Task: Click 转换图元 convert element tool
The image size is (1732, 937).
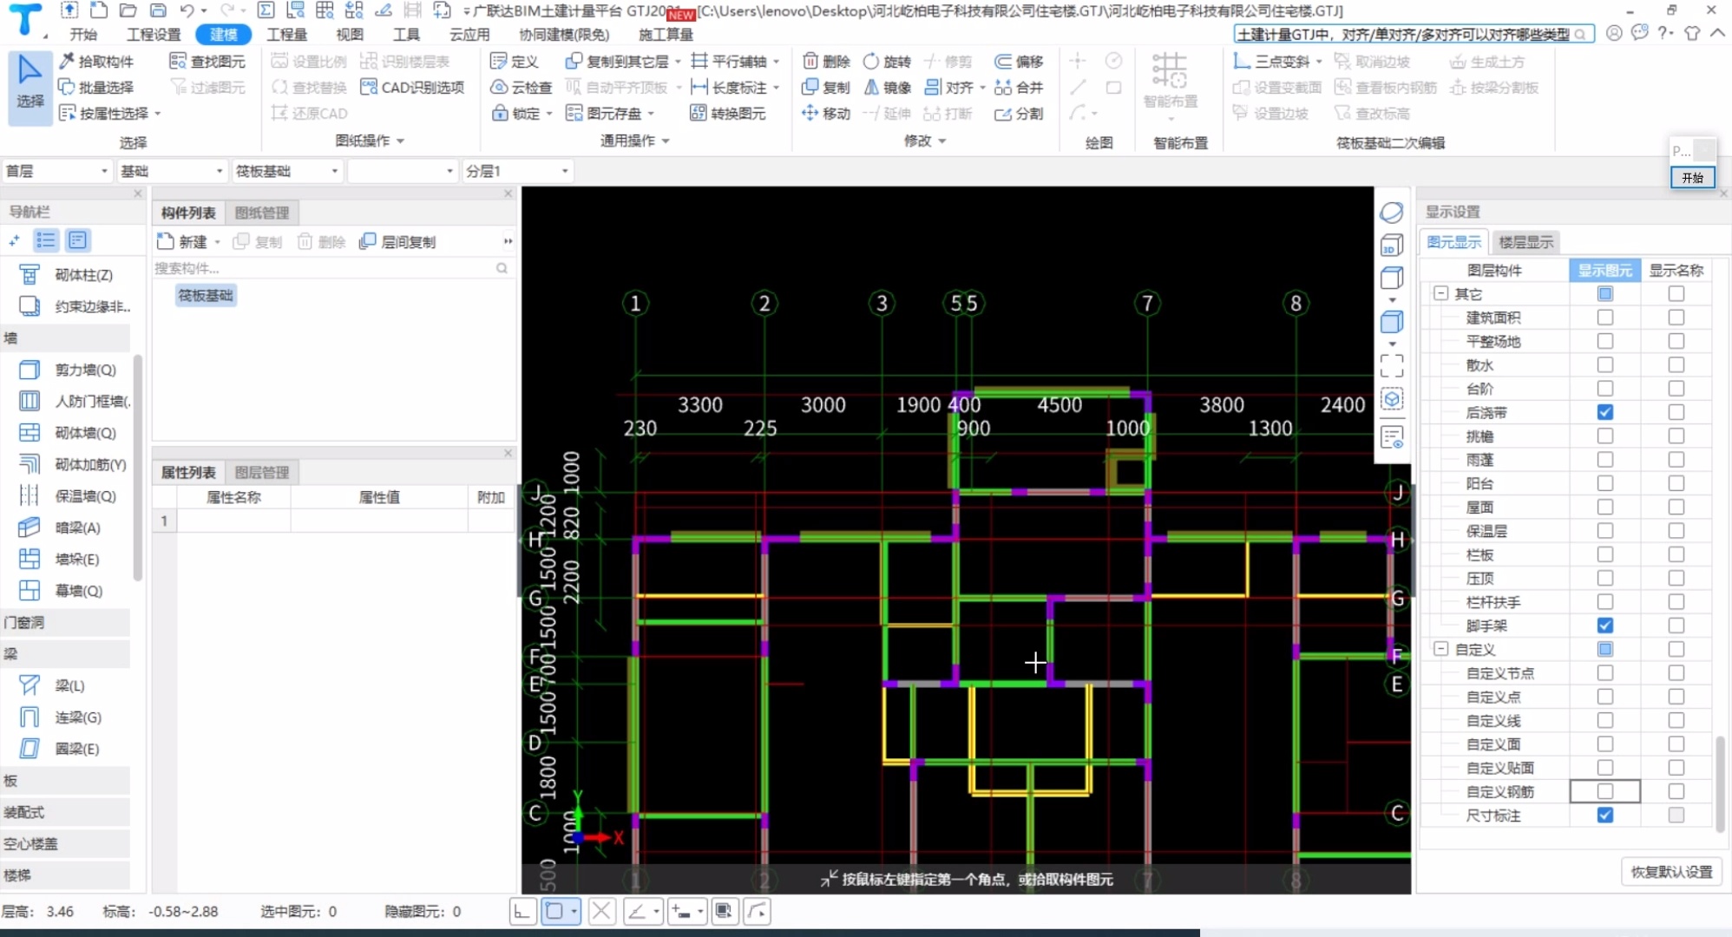Action: pyautogui.click(x=728, y=114)
